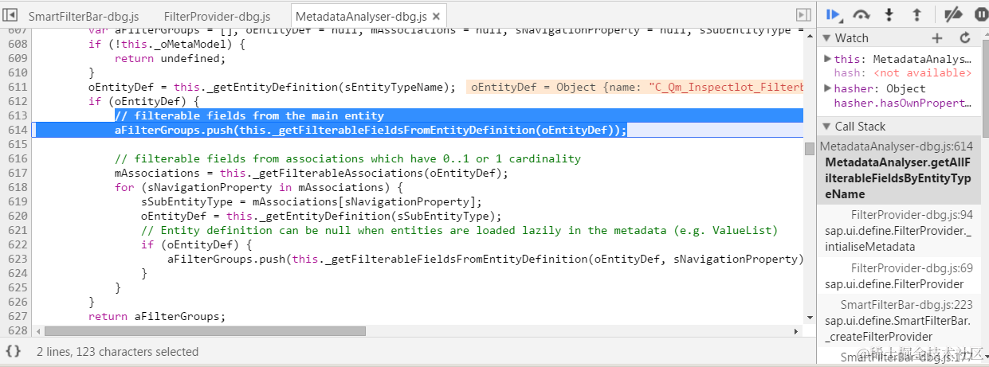
Task: Click the code editor's vertical scrollbar thumb
Action: [x=810, y=149]
